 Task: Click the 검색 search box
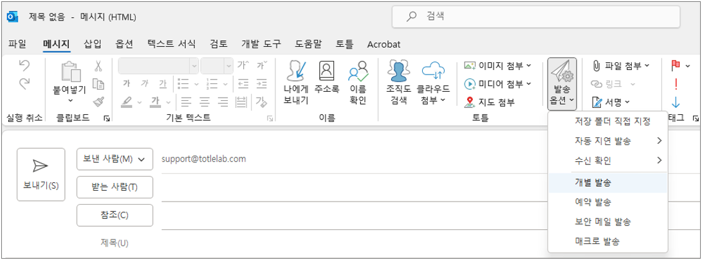pyautogui.click(x=536, y=17)
